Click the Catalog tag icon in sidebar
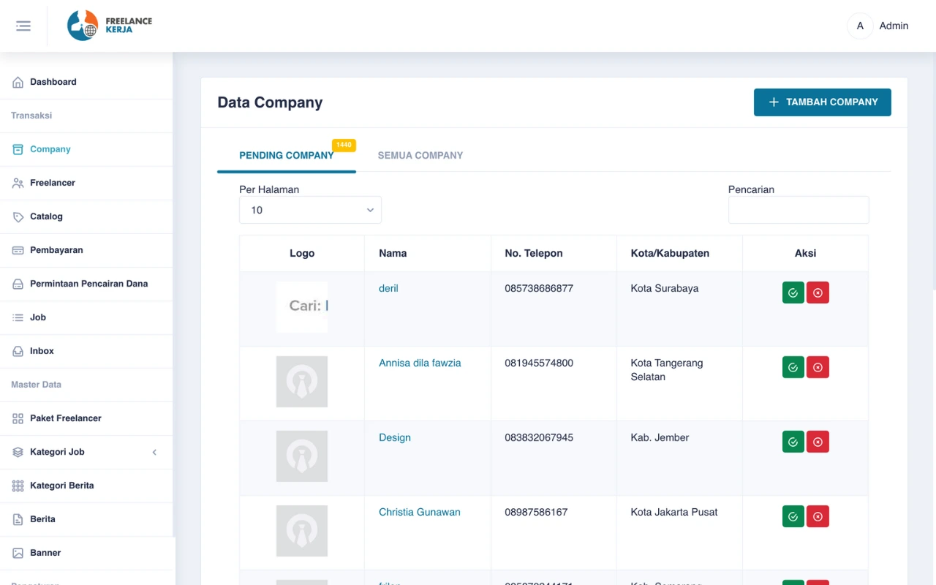This screenshot has width=936, height=585. click(x=18, y=217)
